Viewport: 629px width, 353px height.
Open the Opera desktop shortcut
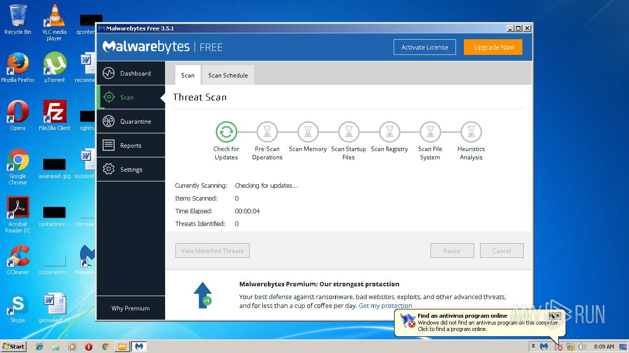18,116
